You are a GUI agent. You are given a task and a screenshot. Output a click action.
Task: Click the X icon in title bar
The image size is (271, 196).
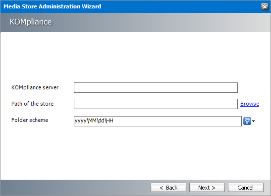[265, 6]
